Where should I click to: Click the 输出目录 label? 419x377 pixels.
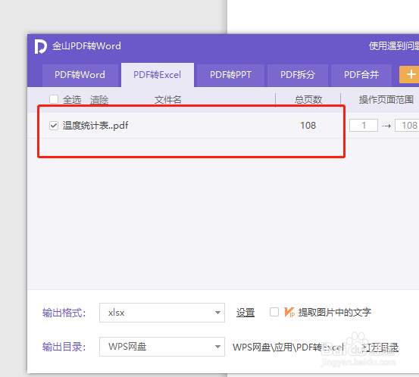pyautogui.click(x=64, y=347)
